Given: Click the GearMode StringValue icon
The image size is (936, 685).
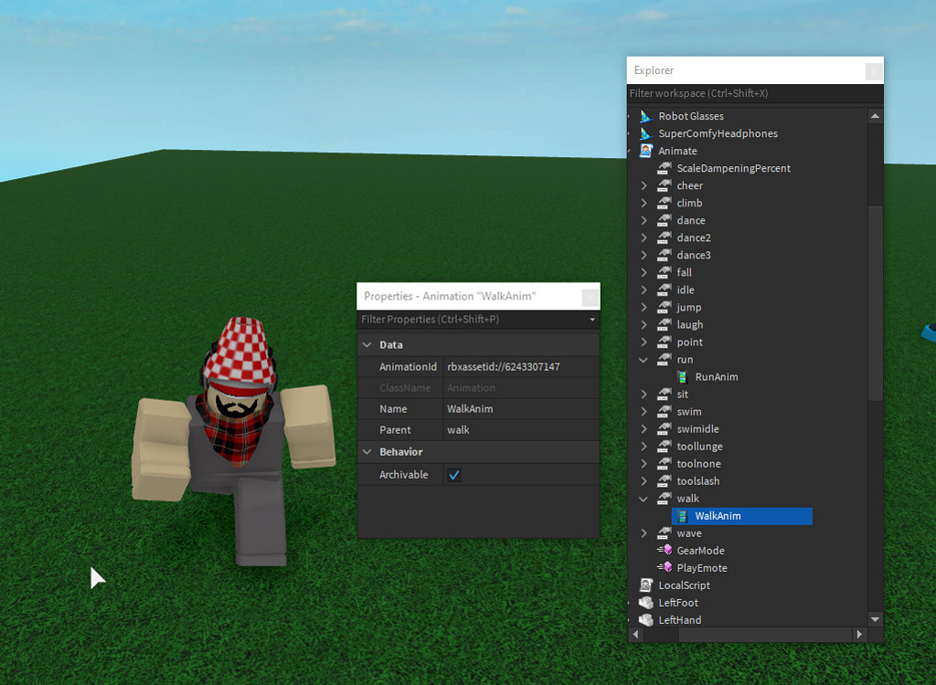Looking at the screenshot, I should coord(670,550).
